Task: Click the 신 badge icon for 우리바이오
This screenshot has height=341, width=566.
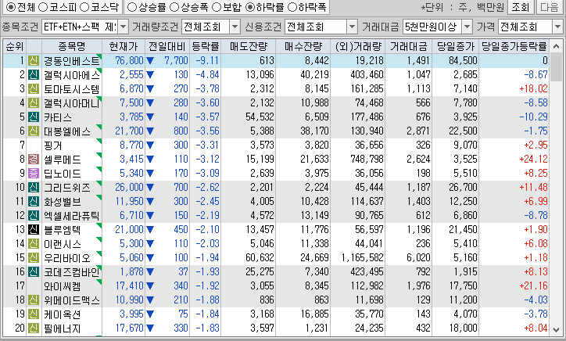Action: coord(34,258)
